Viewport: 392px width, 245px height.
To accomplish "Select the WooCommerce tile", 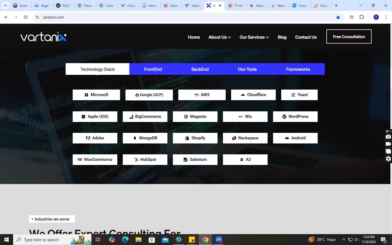I will pyautogui.click(x=95, y=160).
